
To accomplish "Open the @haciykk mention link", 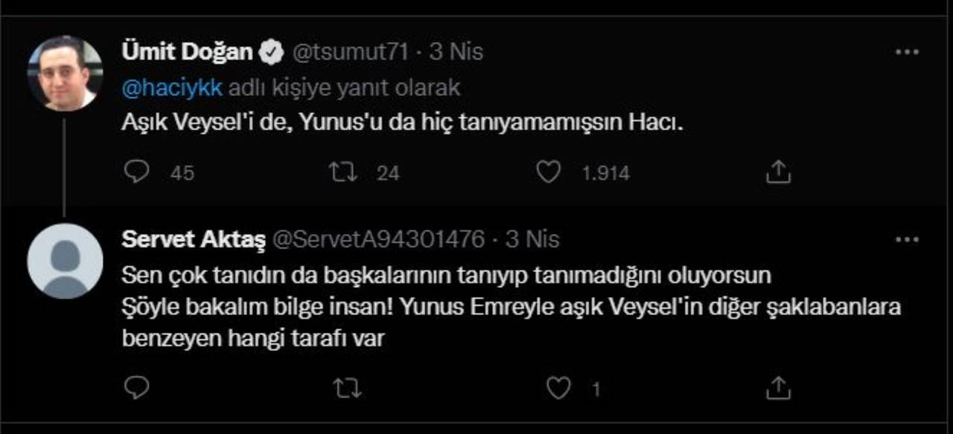I will pyautogui.click(x=171, y=88).
